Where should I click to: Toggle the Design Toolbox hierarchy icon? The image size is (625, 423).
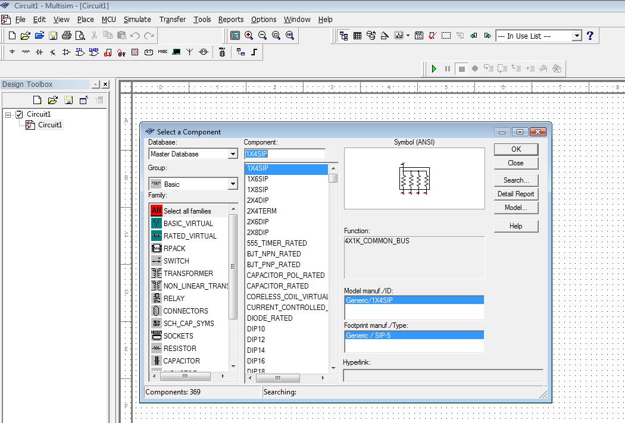point(343,36)
